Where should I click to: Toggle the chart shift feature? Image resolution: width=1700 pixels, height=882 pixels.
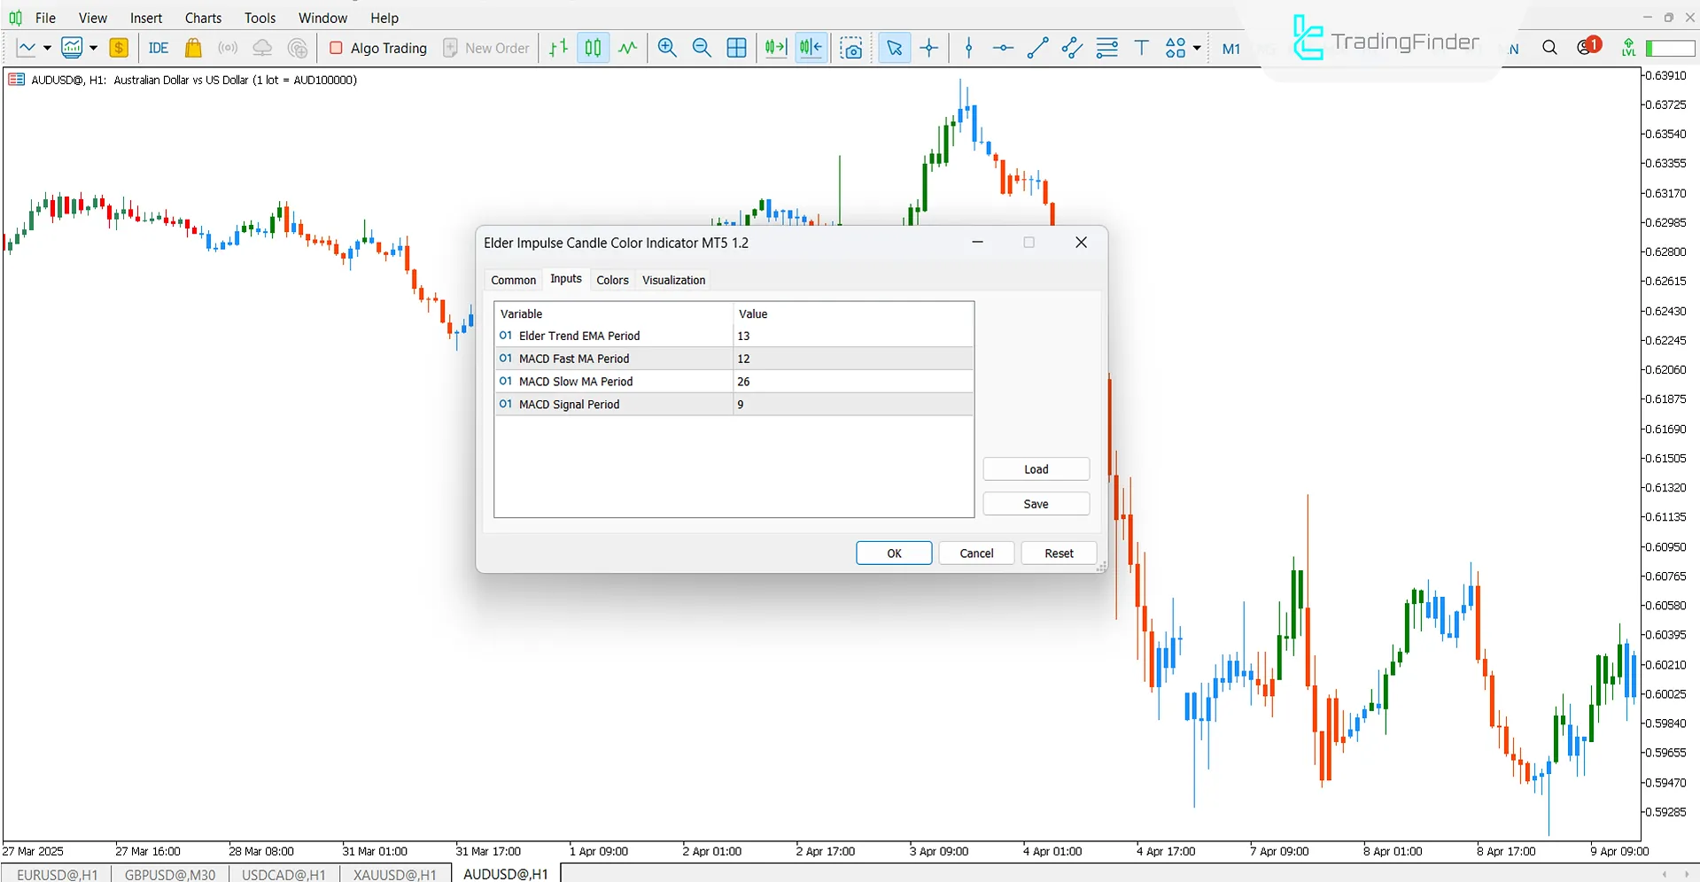click(x=810, y=48)
